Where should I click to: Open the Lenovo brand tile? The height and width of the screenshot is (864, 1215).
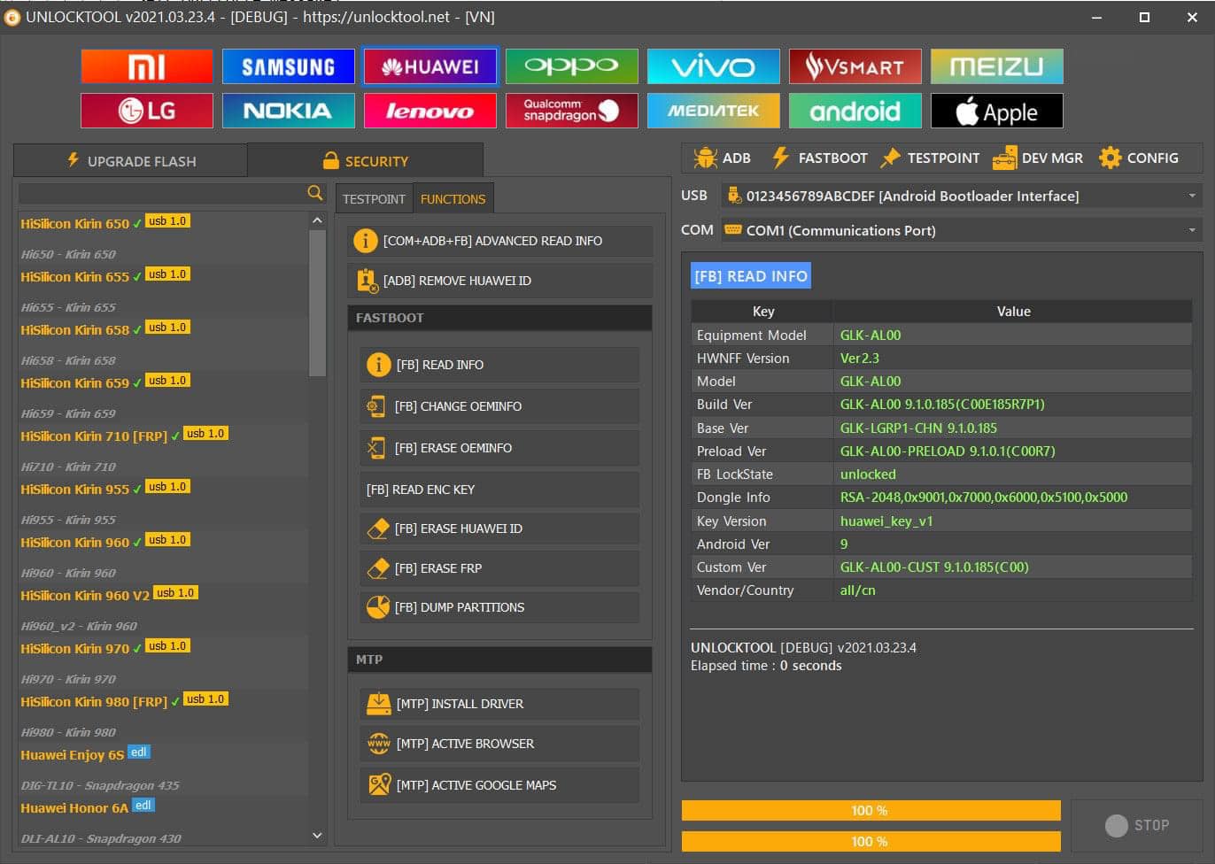(430, 111)
